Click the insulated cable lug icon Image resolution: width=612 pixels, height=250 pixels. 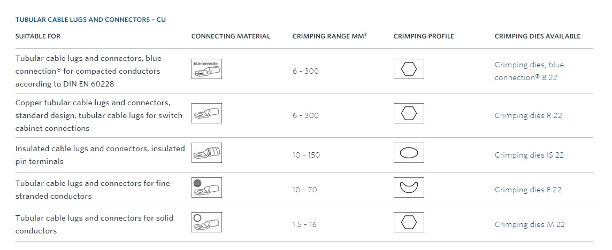(x=206, y=153)
